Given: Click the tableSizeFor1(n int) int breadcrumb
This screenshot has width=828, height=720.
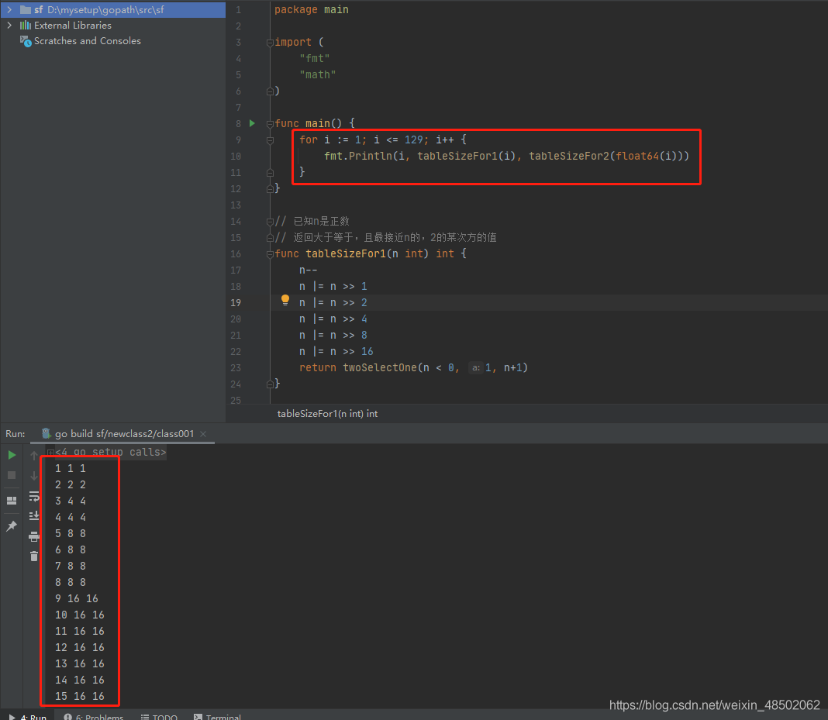Looking at the screenshot, I should pyautogui.click(x=327, y=414).
